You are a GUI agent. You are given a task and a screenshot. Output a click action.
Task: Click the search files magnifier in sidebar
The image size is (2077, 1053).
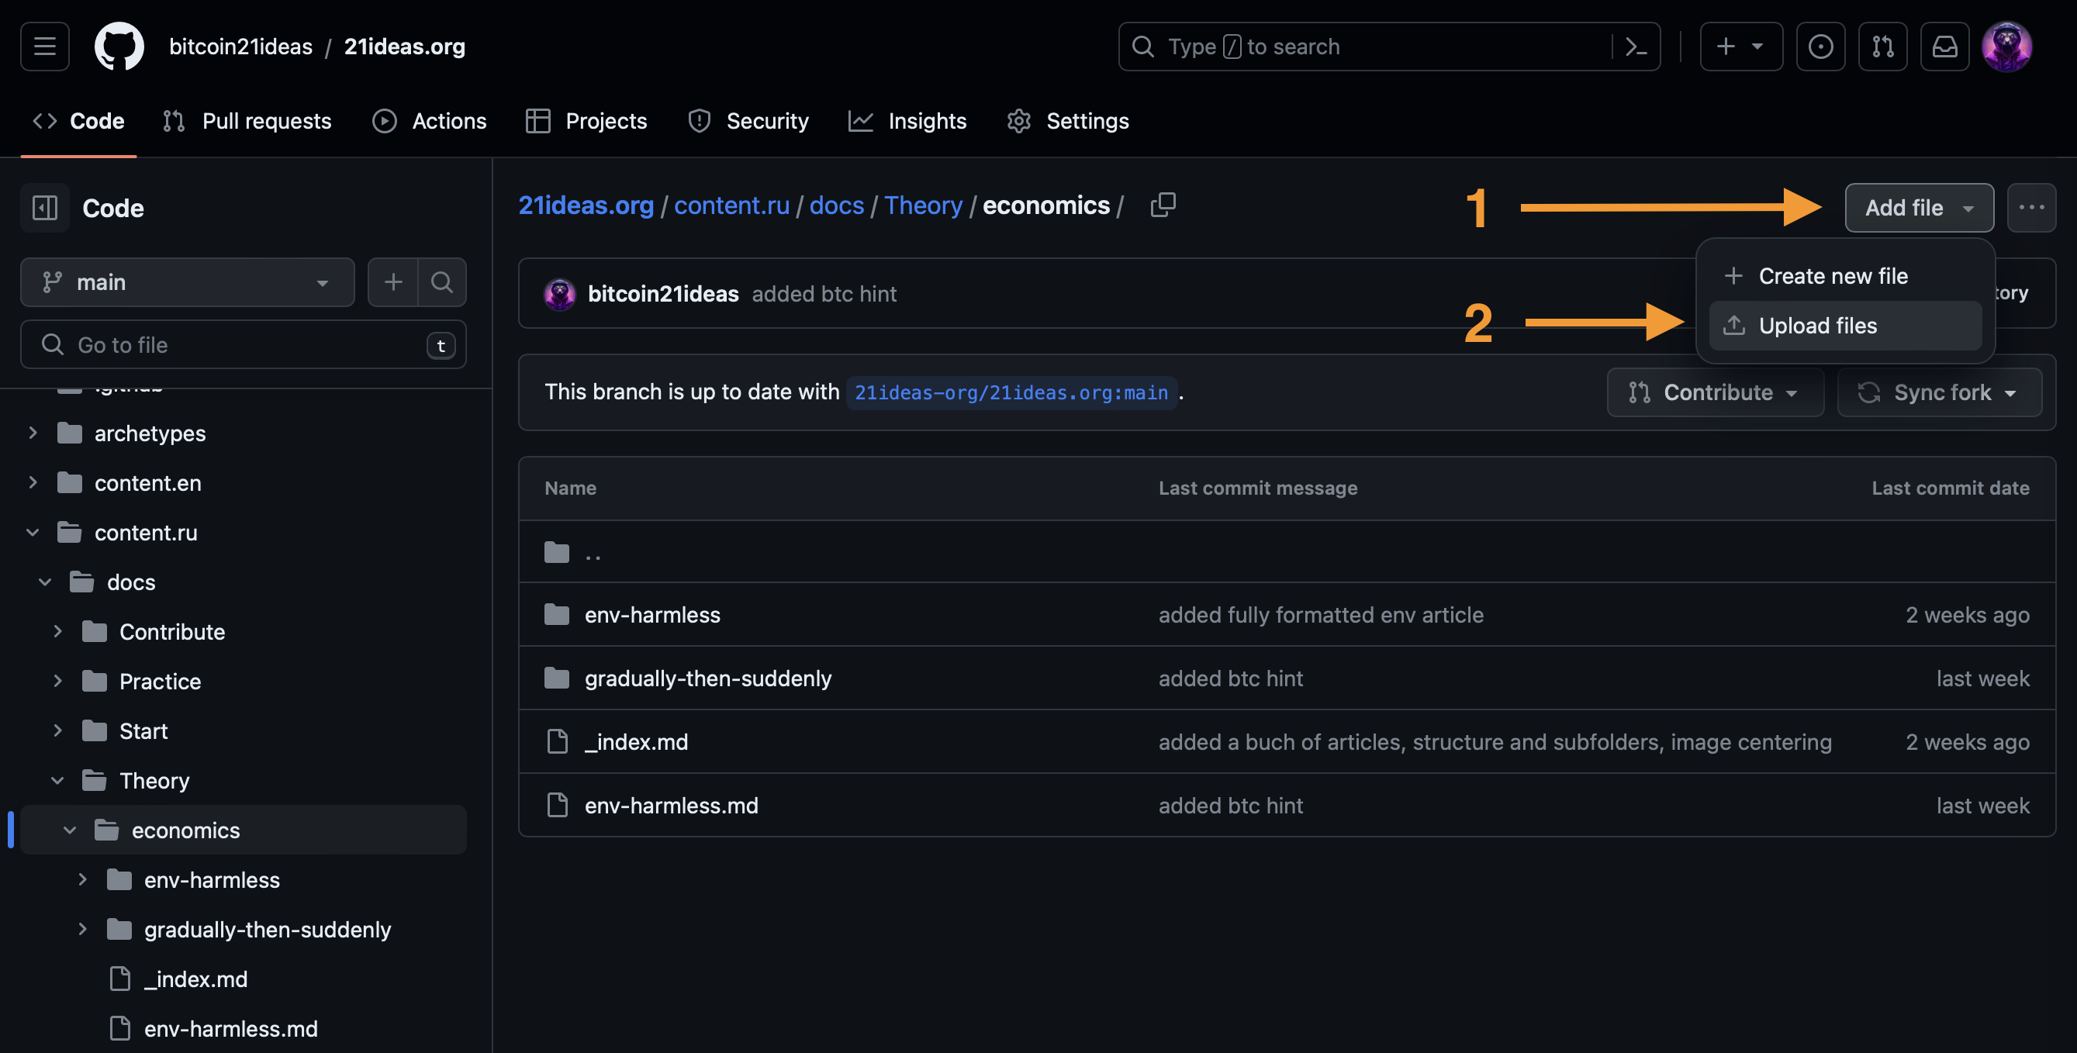(442, 282)
